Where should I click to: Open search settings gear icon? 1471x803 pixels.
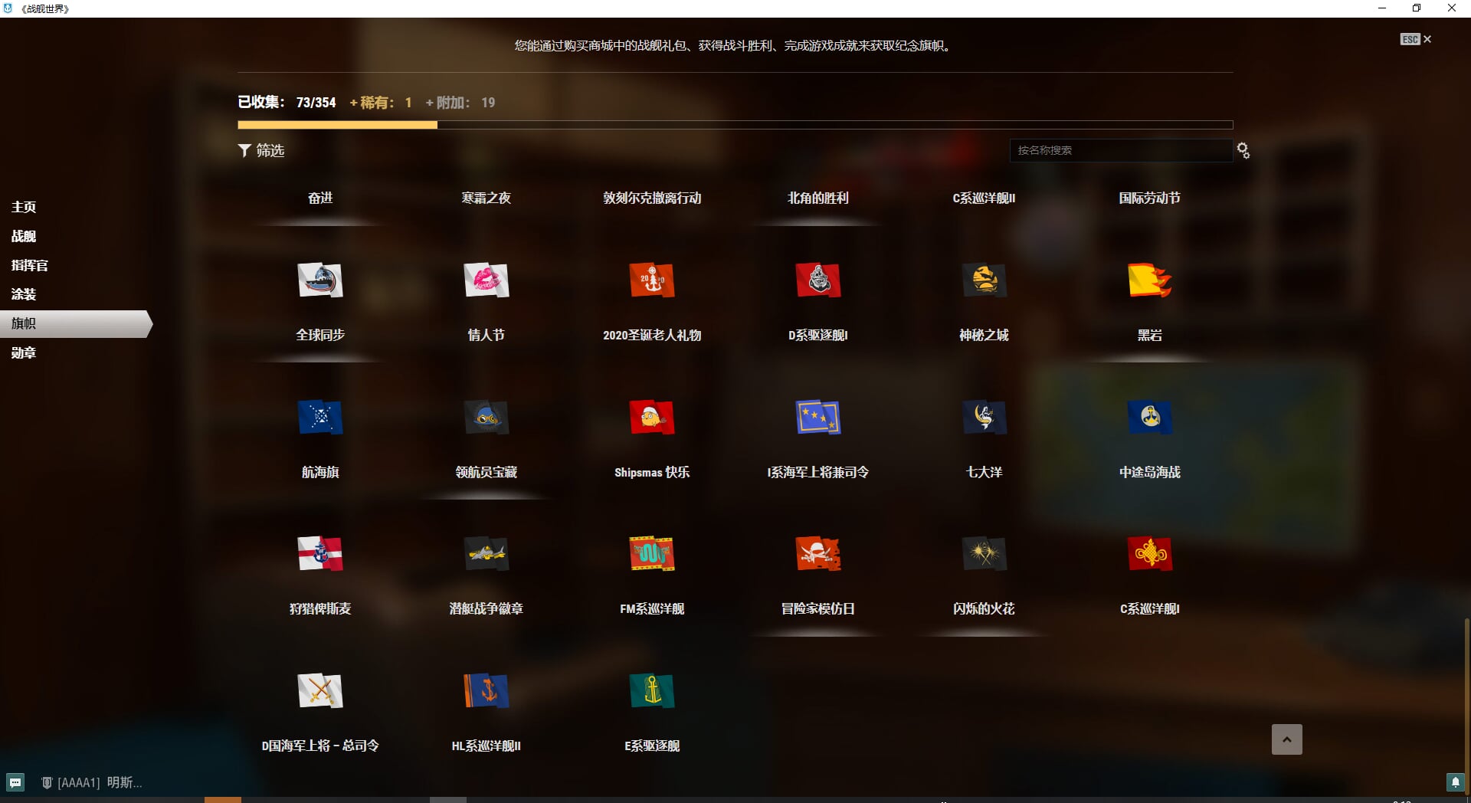(x=1243, y=151)
